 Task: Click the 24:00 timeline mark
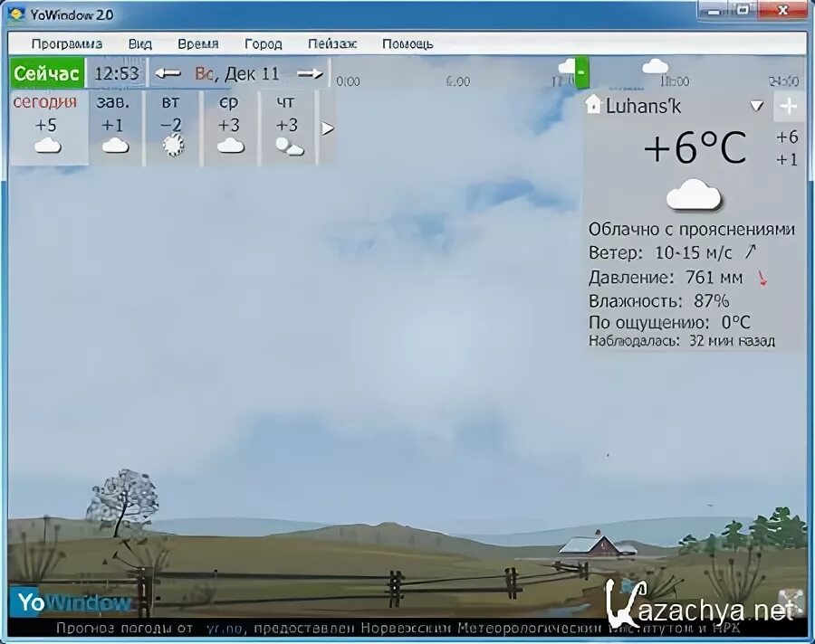[784, 81]
